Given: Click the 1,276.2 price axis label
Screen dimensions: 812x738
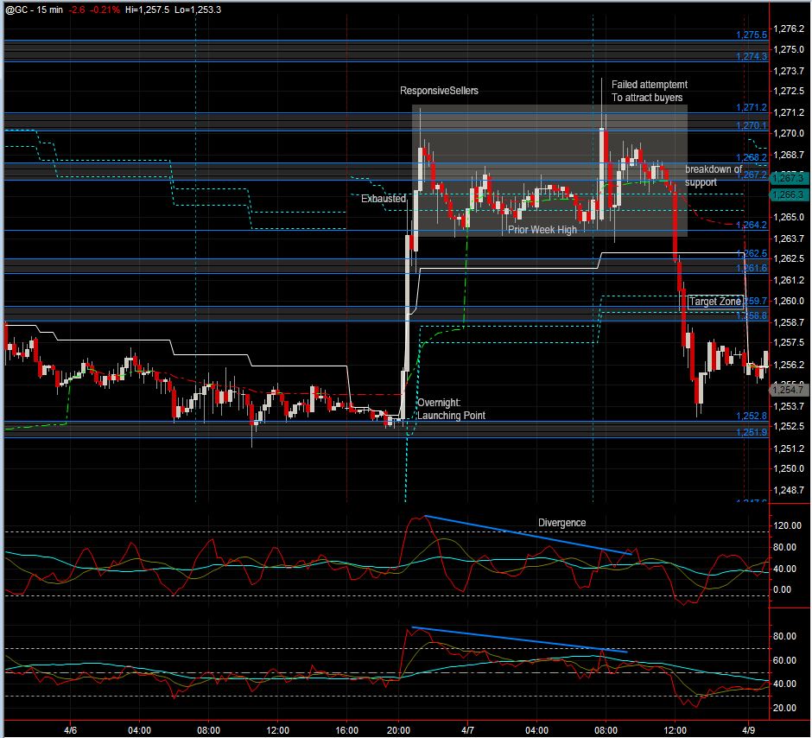Looking at the screenshot, I should click(x=789, y=29).
